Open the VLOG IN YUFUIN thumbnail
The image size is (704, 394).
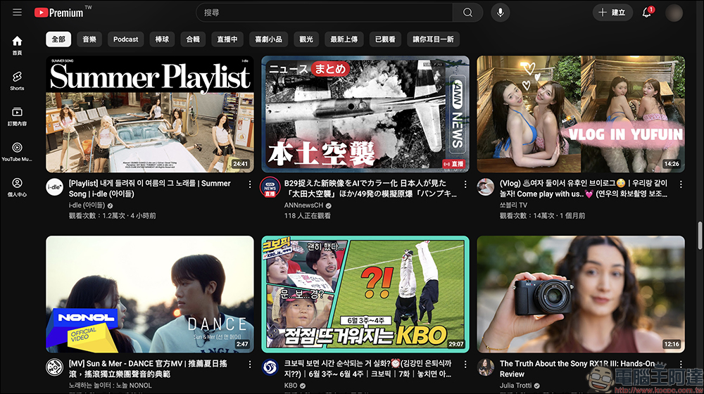pyautogui.click(x=581, y=114)
